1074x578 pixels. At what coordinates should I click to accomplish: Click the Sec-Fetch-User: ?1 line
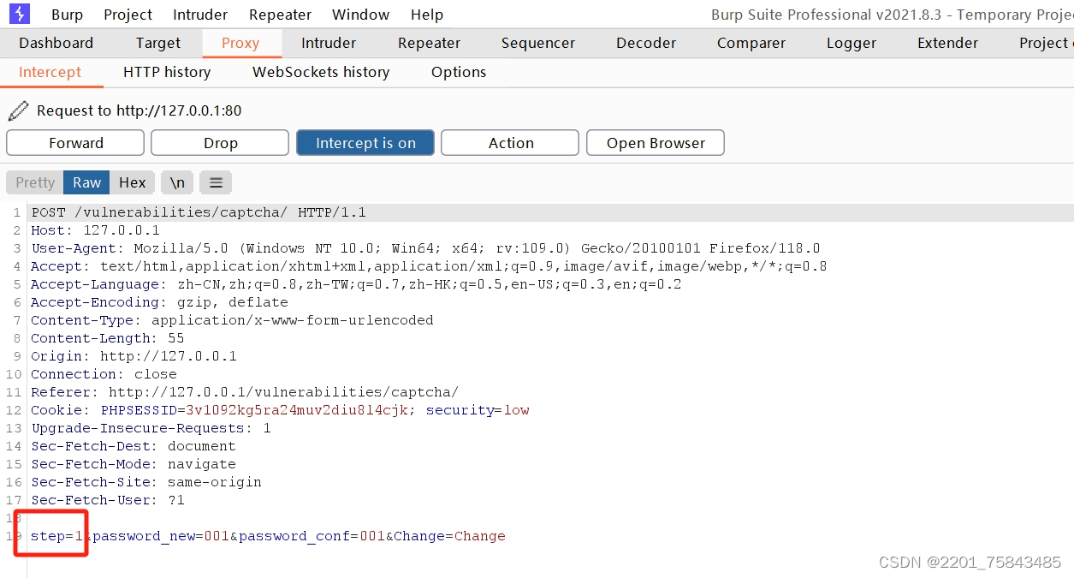(108, 500)
